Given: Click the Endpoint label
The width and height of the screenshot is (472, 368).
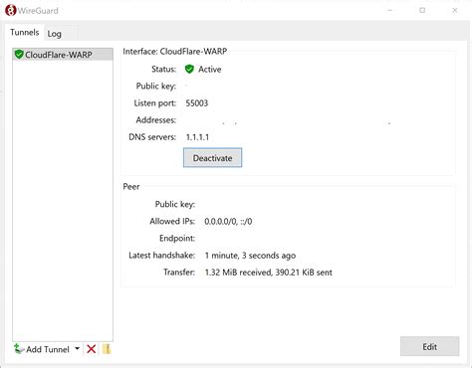Looking at the screenshot, I should coord(177,238).
